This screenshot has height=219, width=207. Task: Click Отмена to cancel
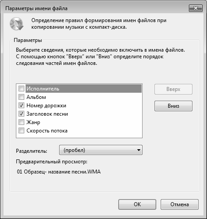pos(180,204)
